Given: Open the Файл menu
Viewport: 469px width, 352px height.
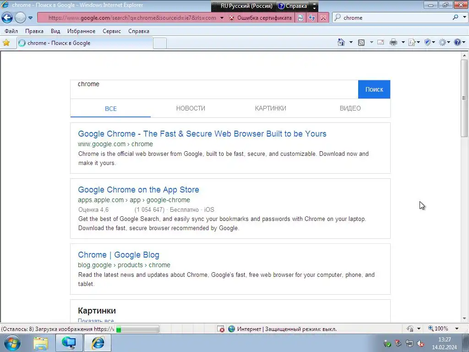Looking at the screenshot, I should pyautogui.click(x=11, y=31).
